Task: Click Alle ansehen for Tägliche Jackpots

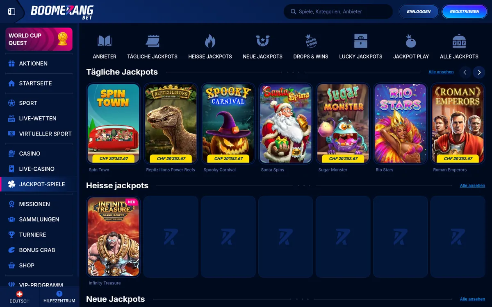Action: tap(441, 72)
